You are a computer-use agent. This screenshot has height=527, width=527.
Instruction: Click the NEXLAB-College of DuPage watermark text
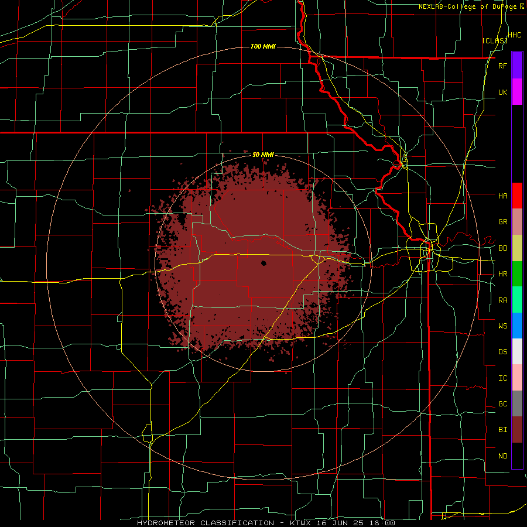tap(468, 6)
